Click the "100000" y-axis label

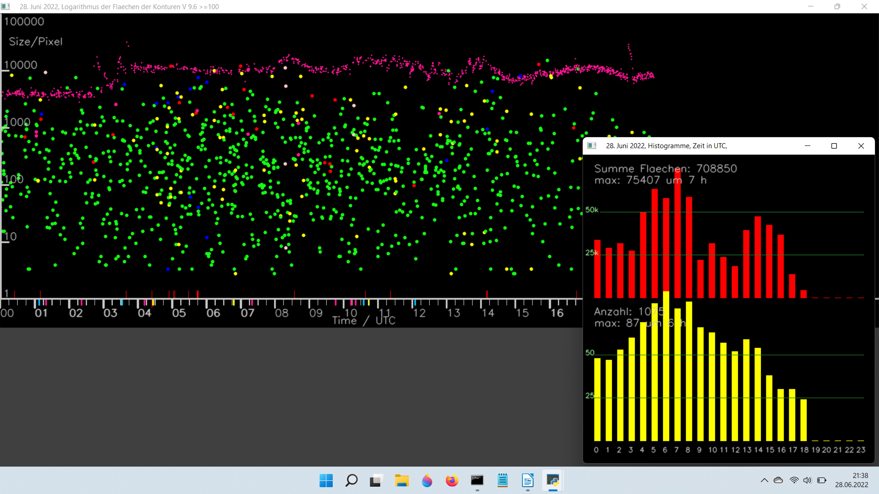24,21
